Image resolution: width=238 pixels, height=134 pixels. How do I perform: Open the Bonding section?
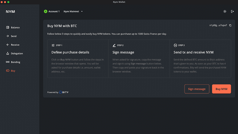13,62
